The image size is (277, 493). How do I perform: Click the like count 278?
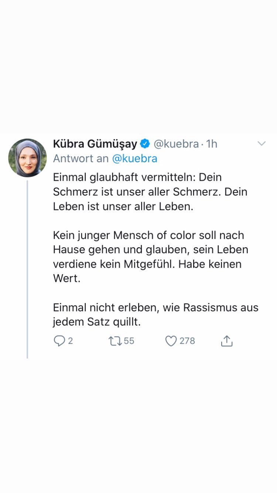coord(187,341)
